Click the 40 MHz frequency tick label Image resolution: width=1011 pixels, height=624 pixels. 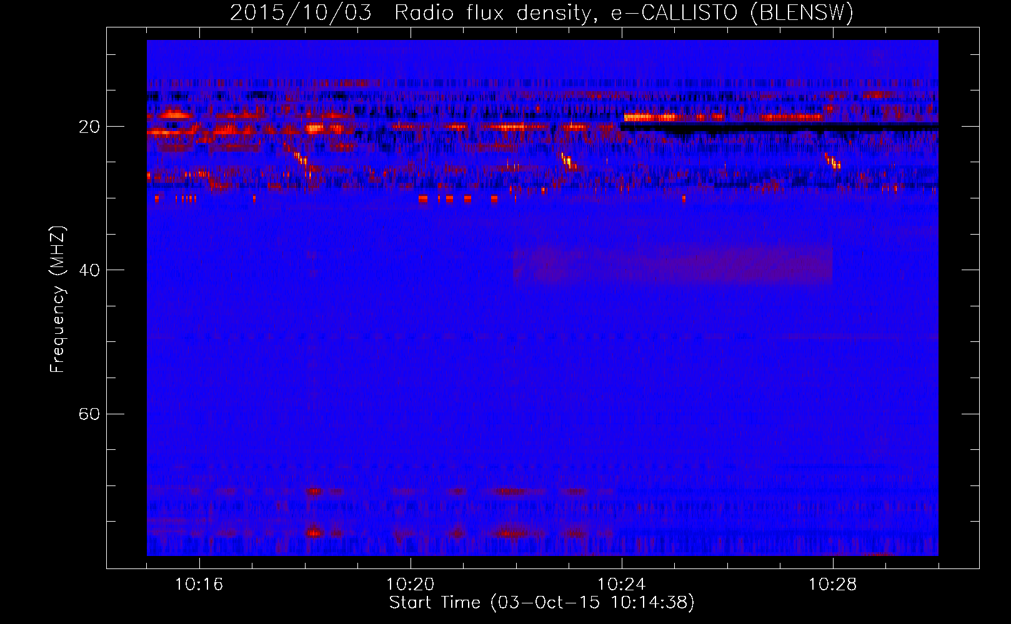[89, 270]
